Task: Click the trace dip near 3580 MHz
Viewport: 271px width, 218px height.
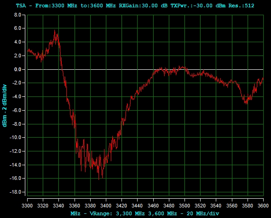Action: pos(246,103)
